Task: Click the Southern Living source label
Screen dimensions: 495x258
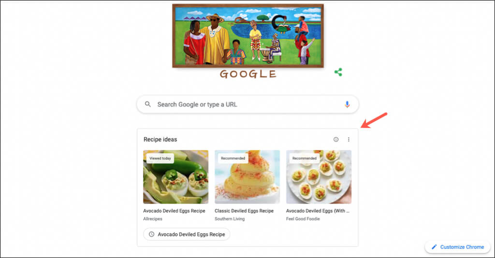Action: 230,219
